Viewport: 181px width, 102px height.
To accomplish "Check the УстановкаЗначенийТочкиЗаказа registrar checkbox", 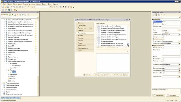I will point(98,26).
